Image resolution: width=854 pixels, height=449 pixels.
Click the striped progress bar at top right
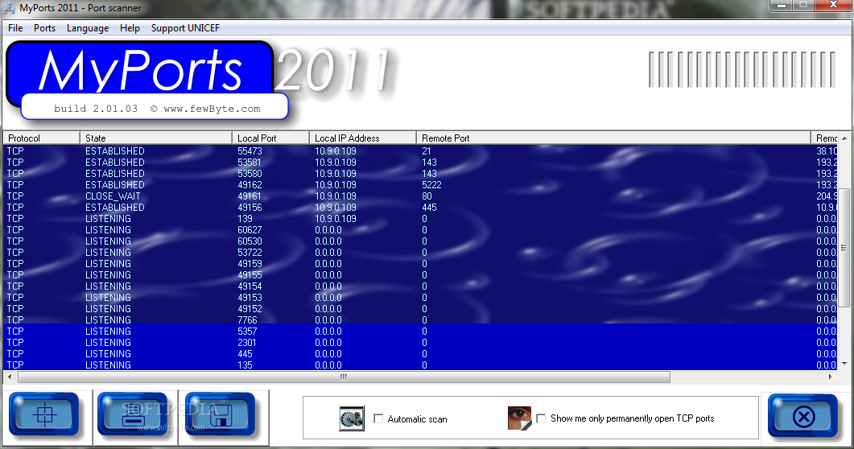[x=742, y=69]
